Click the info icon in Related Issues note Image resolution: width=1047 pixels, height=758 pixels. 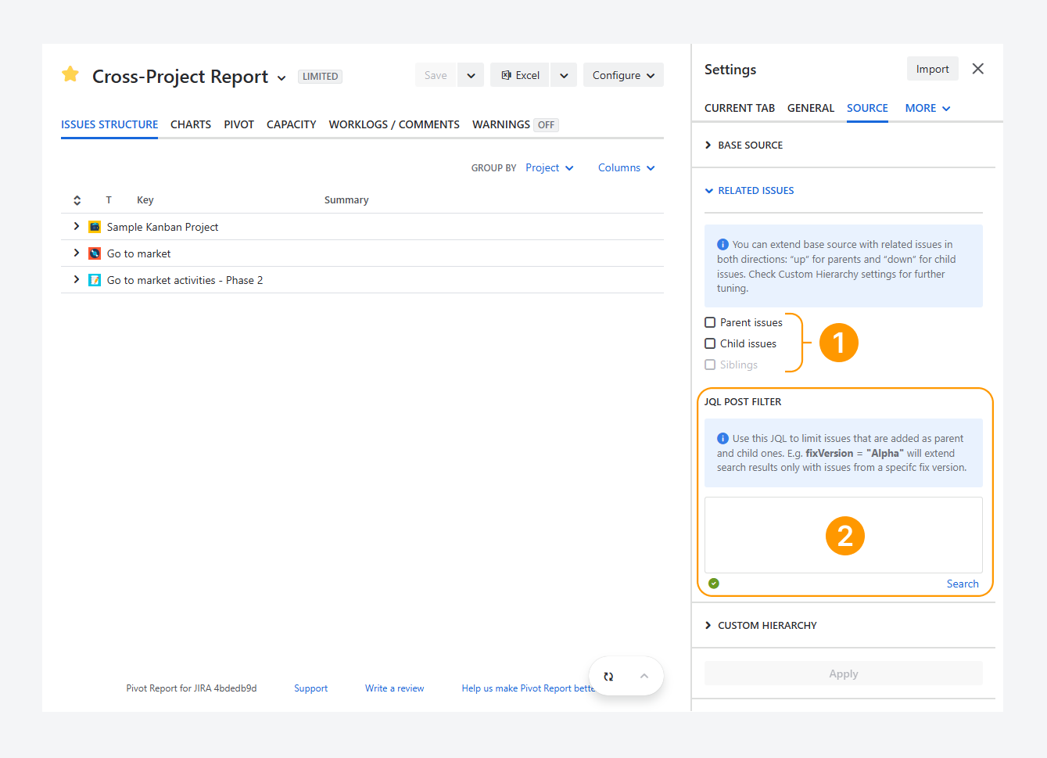tap(723, 245)
